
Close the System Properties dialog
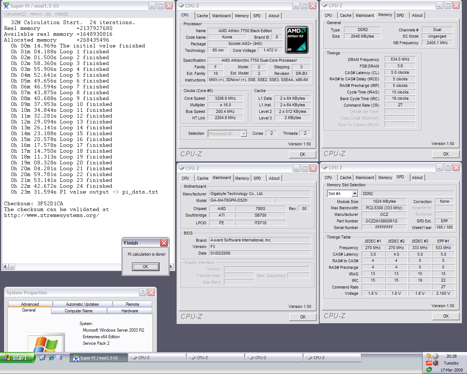tap(151, 292)
